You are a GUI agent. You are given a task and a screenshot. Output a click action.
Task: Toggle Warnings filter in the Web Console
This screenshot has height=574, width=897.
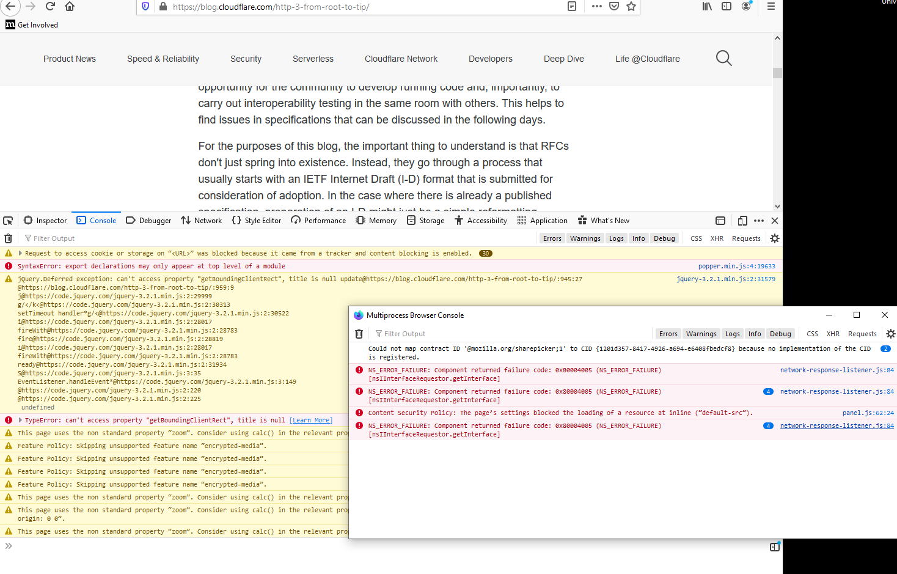coord(585,238)
